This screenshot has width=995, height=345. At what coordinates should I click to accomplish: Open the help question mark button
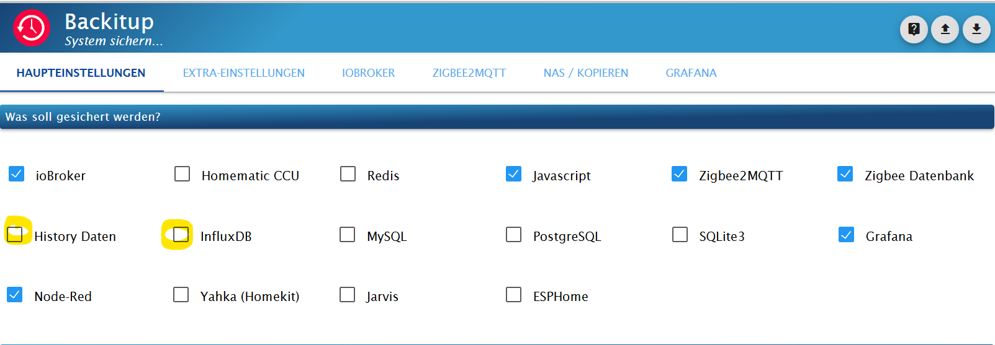[x=914, y=29]
